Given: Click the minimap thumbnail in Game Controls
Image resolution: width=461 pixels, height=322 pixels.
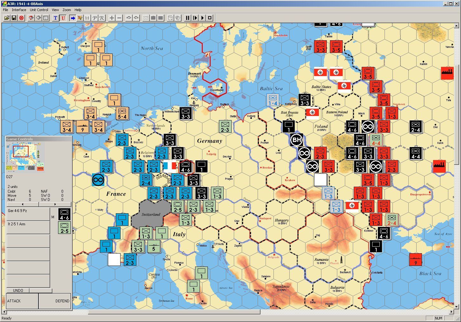Looking at the screenshot, I should (x=25, y=157).
